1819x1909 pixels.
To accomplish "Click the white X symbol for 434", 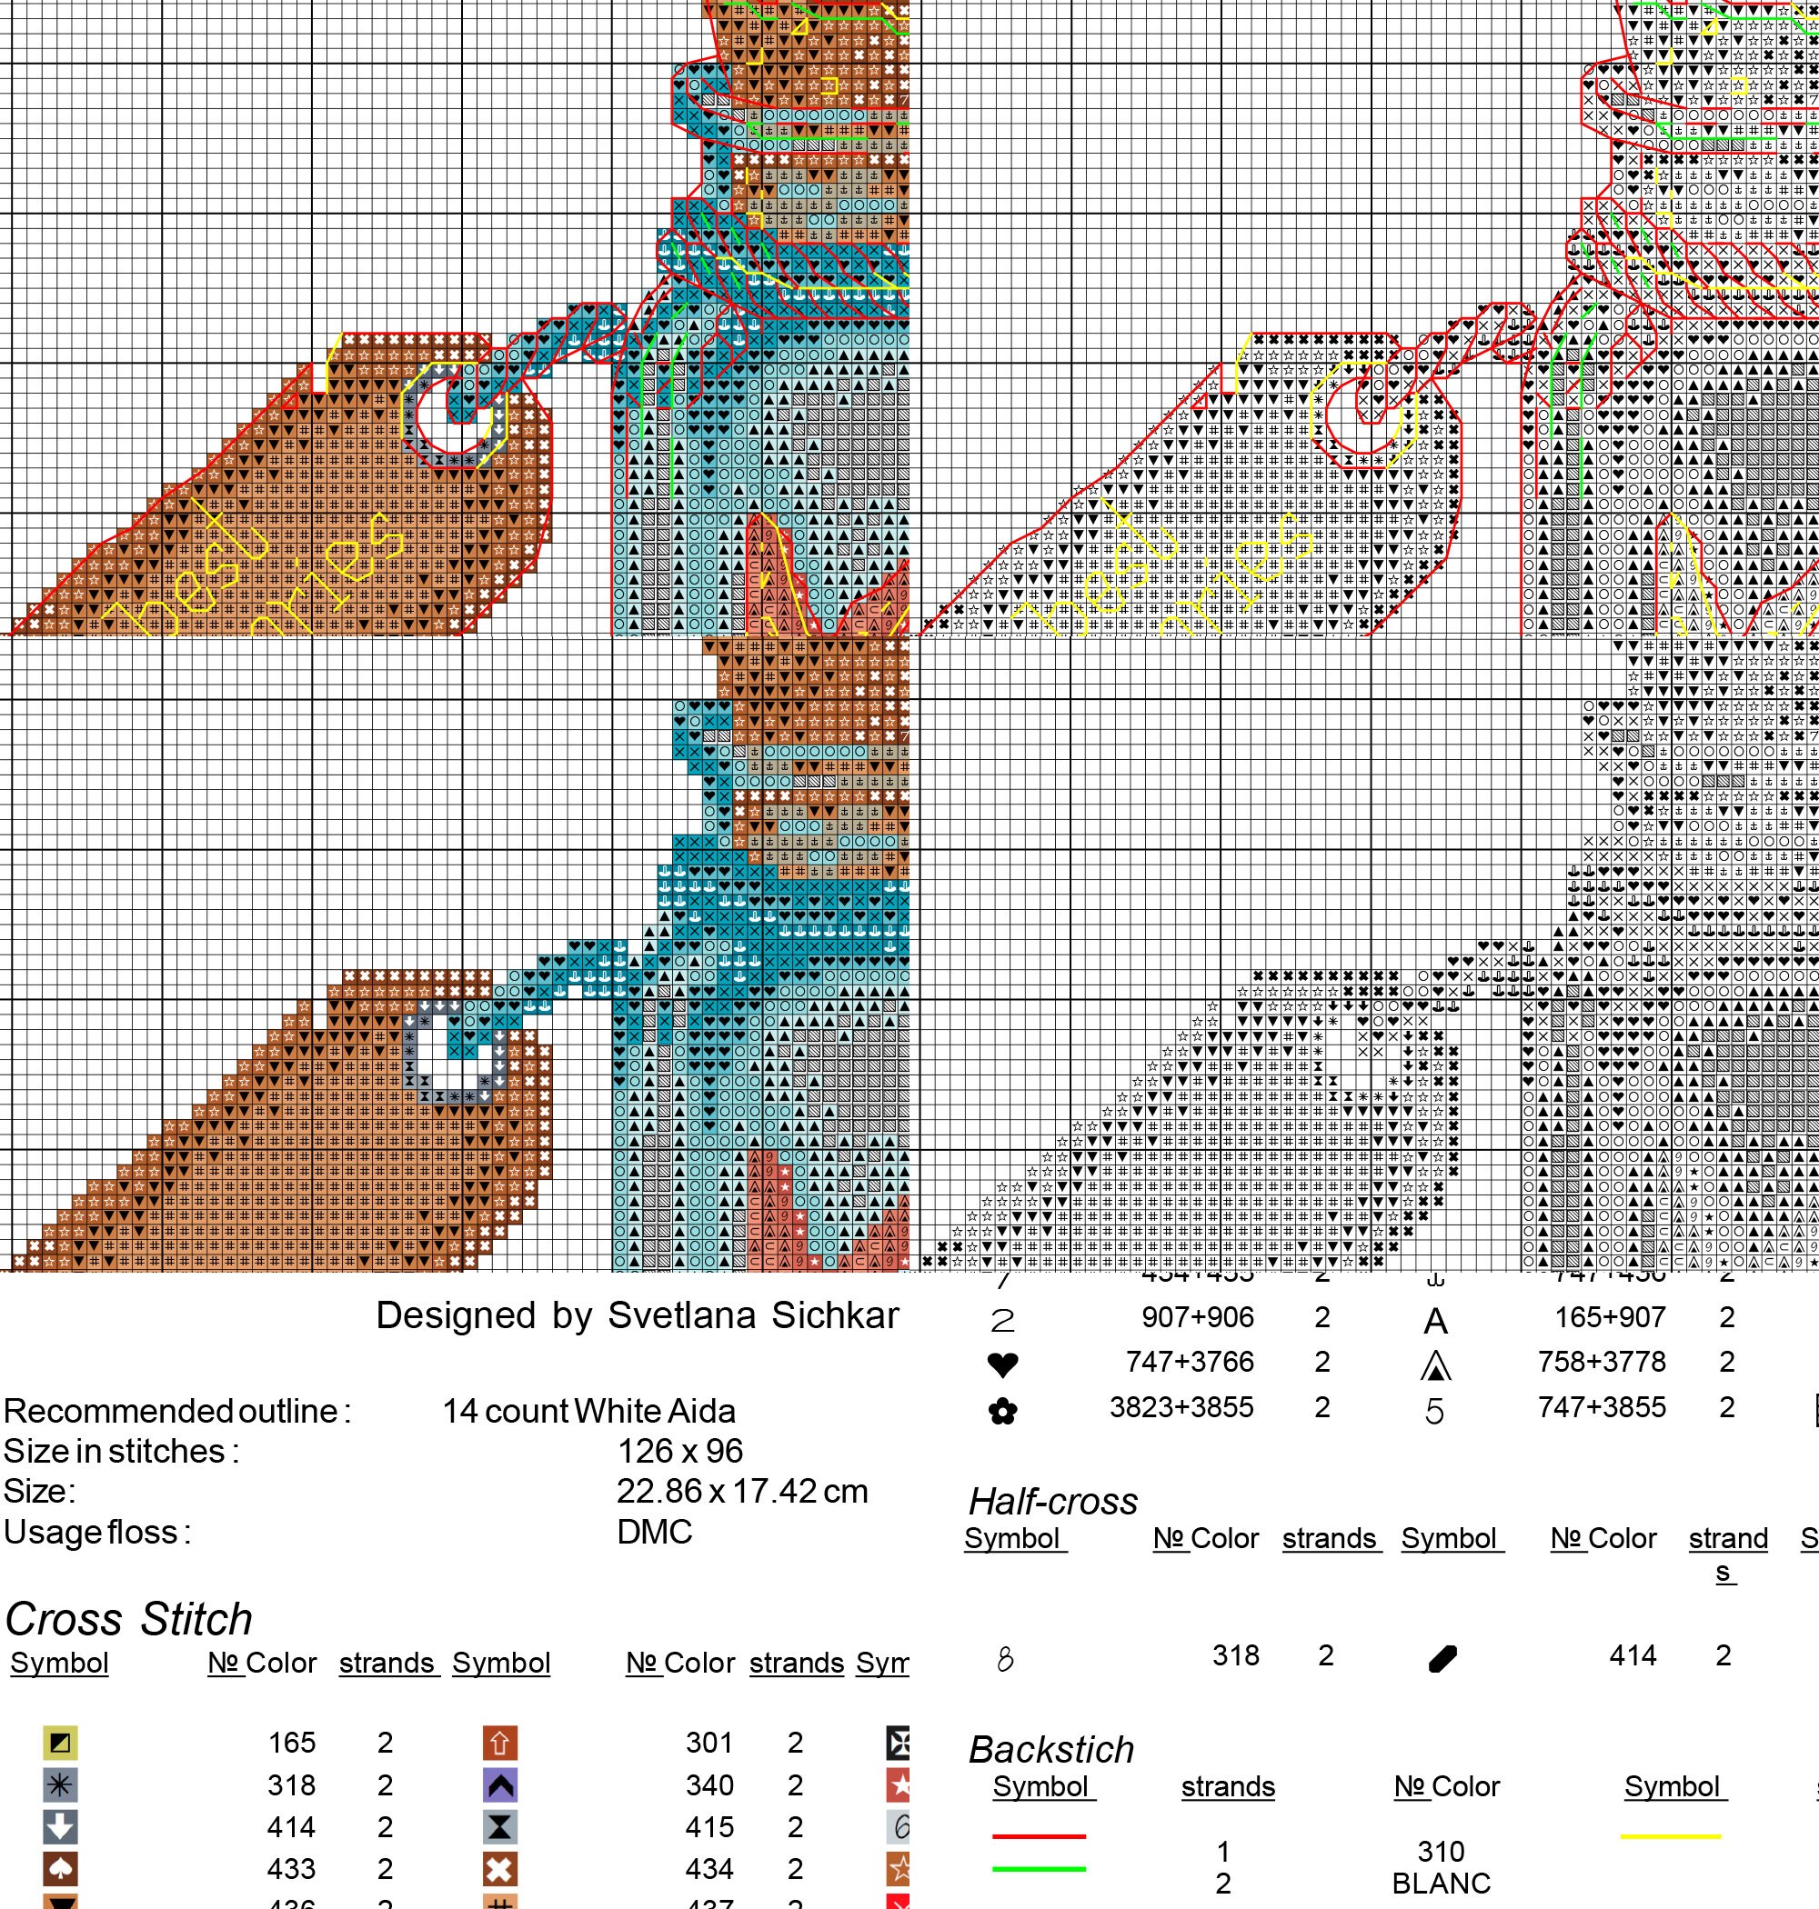I will click(x=500, y=1868).
